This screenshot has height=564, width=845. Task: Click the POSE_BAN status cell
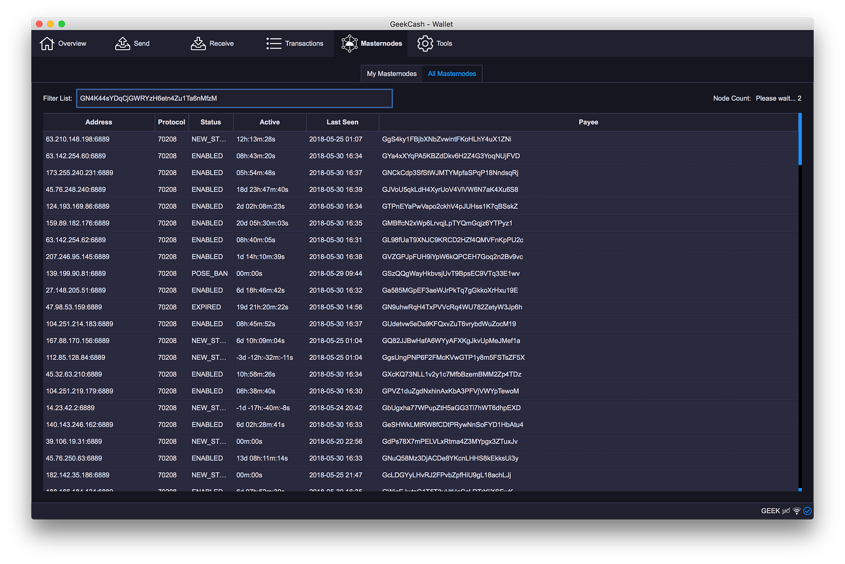point(210,274)
